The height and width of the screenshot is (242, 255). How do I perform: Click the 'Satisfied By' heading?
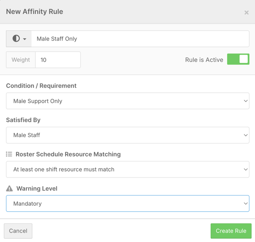(x=23, y=120)
